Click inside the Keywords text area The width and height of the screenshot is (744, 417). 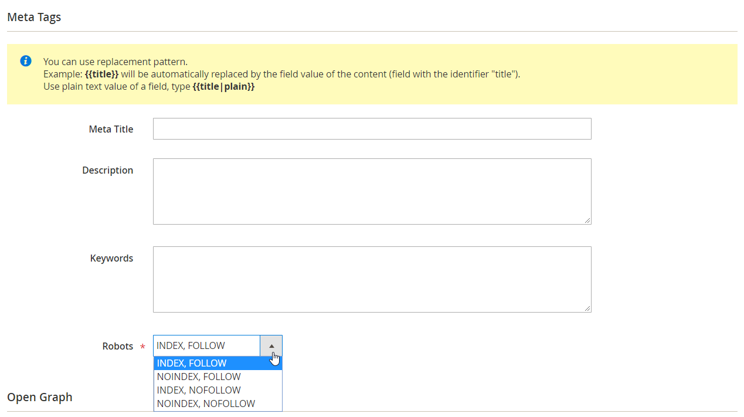372,279
